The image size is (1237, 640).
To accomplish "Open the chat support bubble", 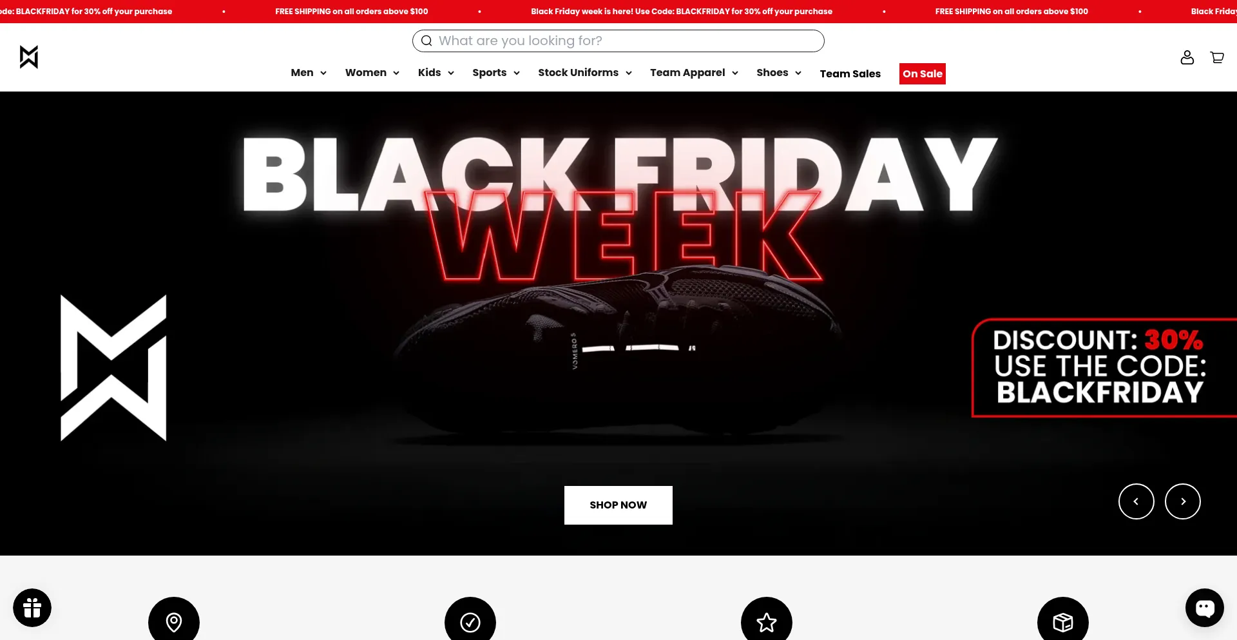I will point(1205,608).
